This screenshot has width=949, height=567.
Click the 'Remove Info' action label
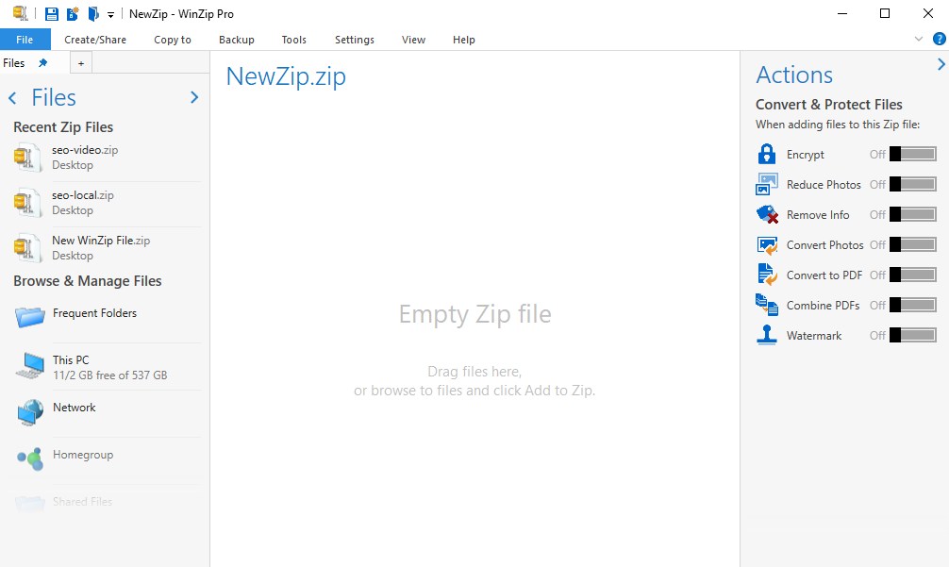pyautogui.click(x=818, y=215)
